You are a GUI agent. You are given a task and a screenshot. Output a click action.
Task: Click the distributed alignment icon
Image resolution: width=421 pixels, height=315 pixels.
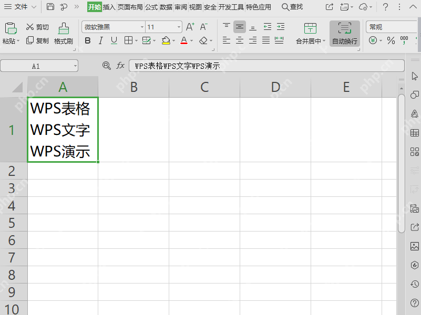279,40
